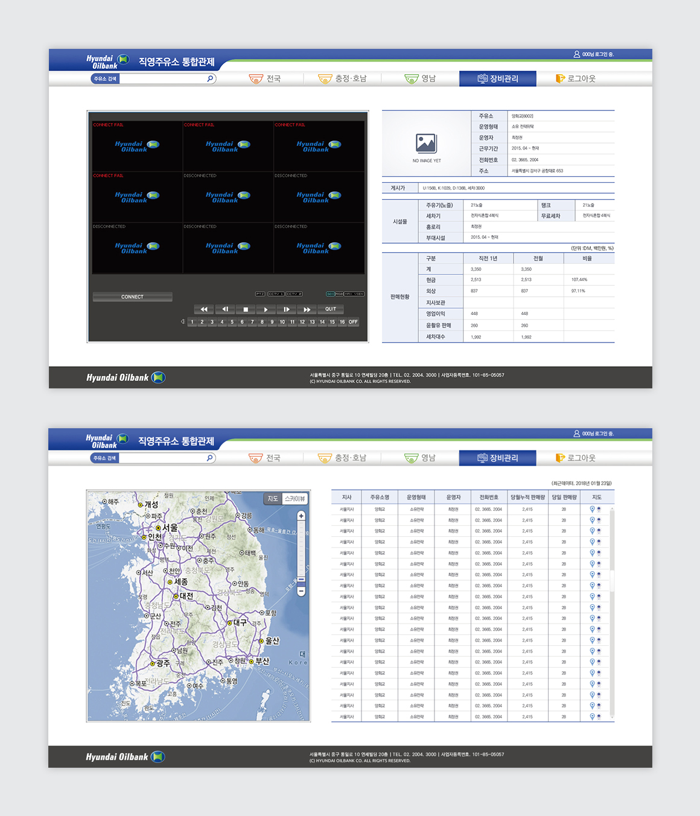Click the station table vertical scrollbar
Screen dimensions: 700x816
[612, 612]
